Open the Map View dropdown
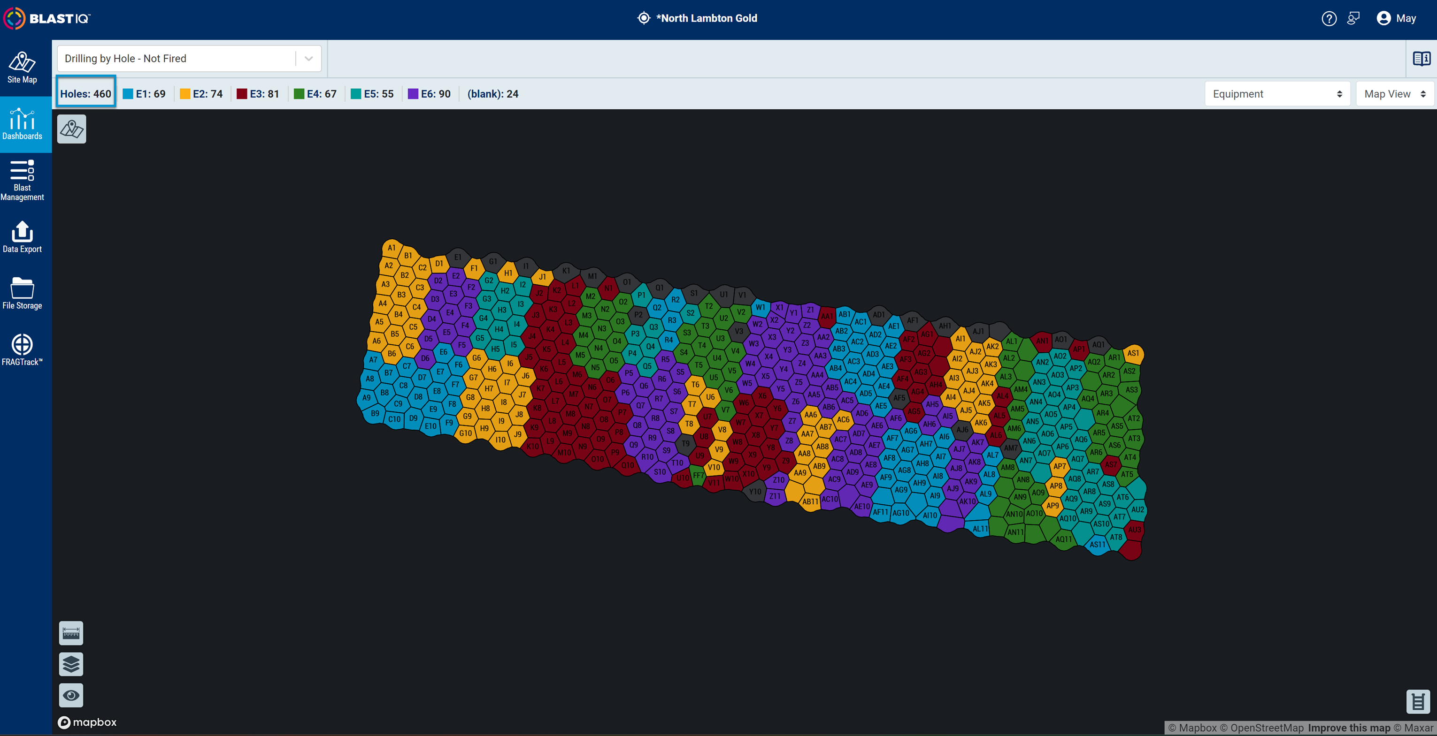The height and width of the screenshot is (736, 1437). pos(1395,94)
